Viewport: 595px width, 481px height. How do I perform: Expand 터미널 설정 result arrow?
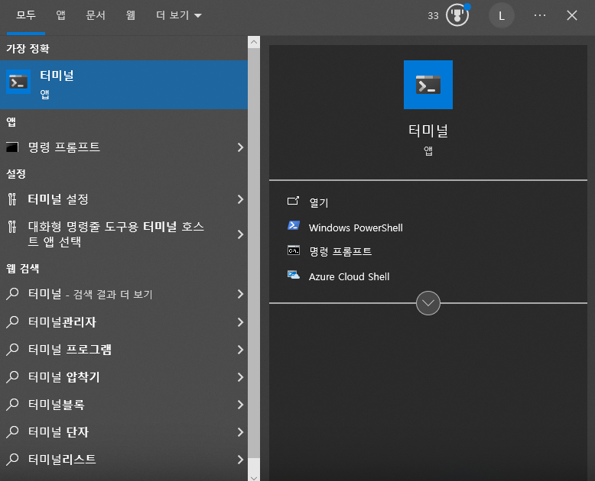[x=240, y=199]
